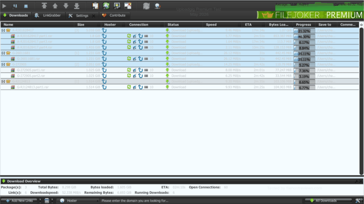Click the 21.32% package progress bar
This screenshot has width=364, height=204.
(304, 31)
